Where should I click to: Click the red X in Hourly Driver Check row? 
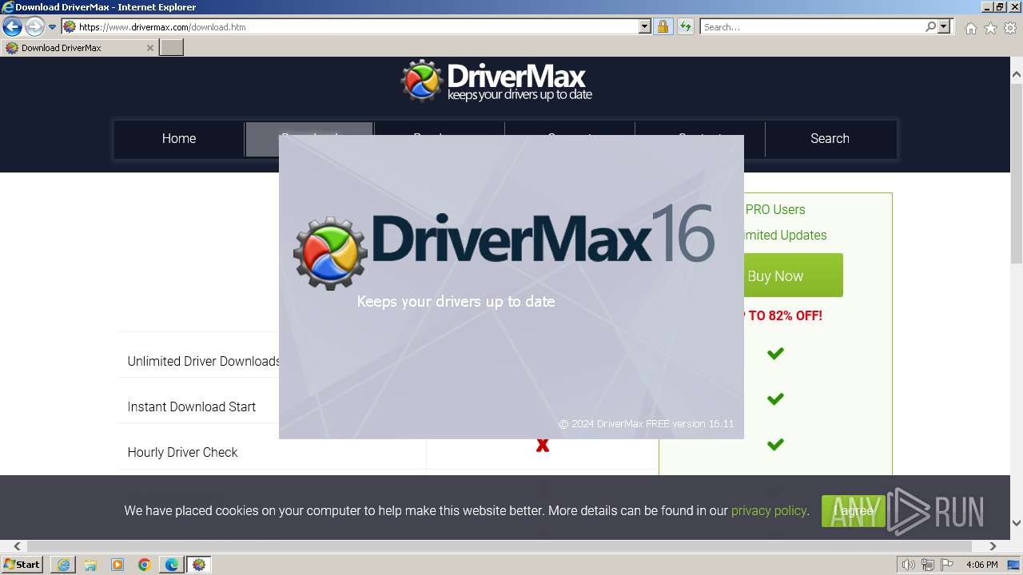pos(543,446)
